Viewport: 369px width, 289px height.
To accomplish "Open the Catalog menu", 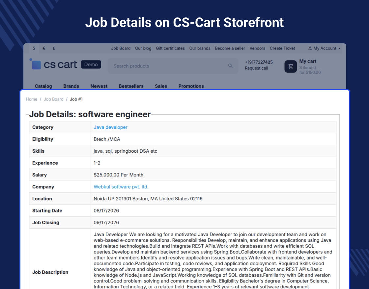I will 43,86.
